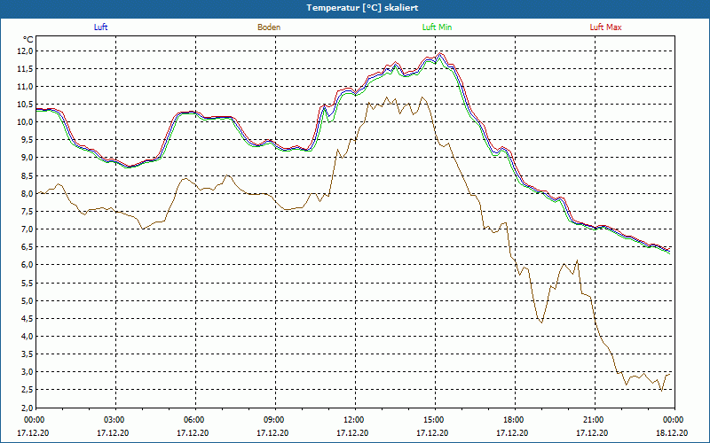Click the '03:00' time axis label
710x443 pixels.
coord(114,420)
